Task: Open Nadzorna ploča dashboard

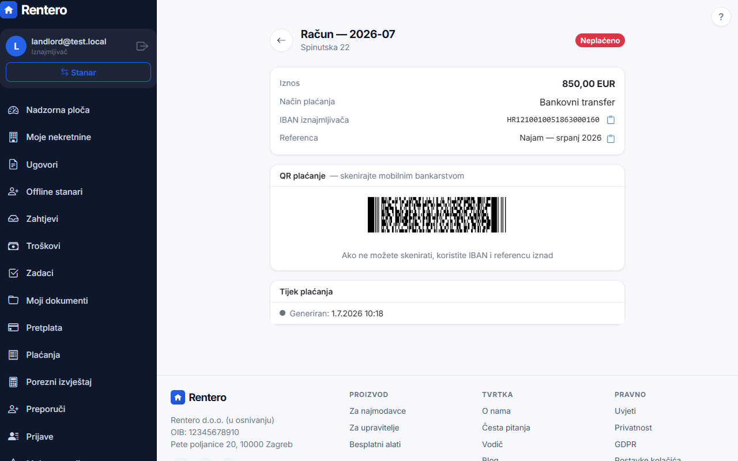Action: pyautogui.click(x=78, y=110)
